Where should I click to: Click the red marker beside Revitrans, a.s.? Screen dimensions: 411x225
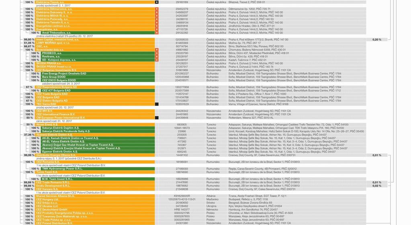point(157,57)
